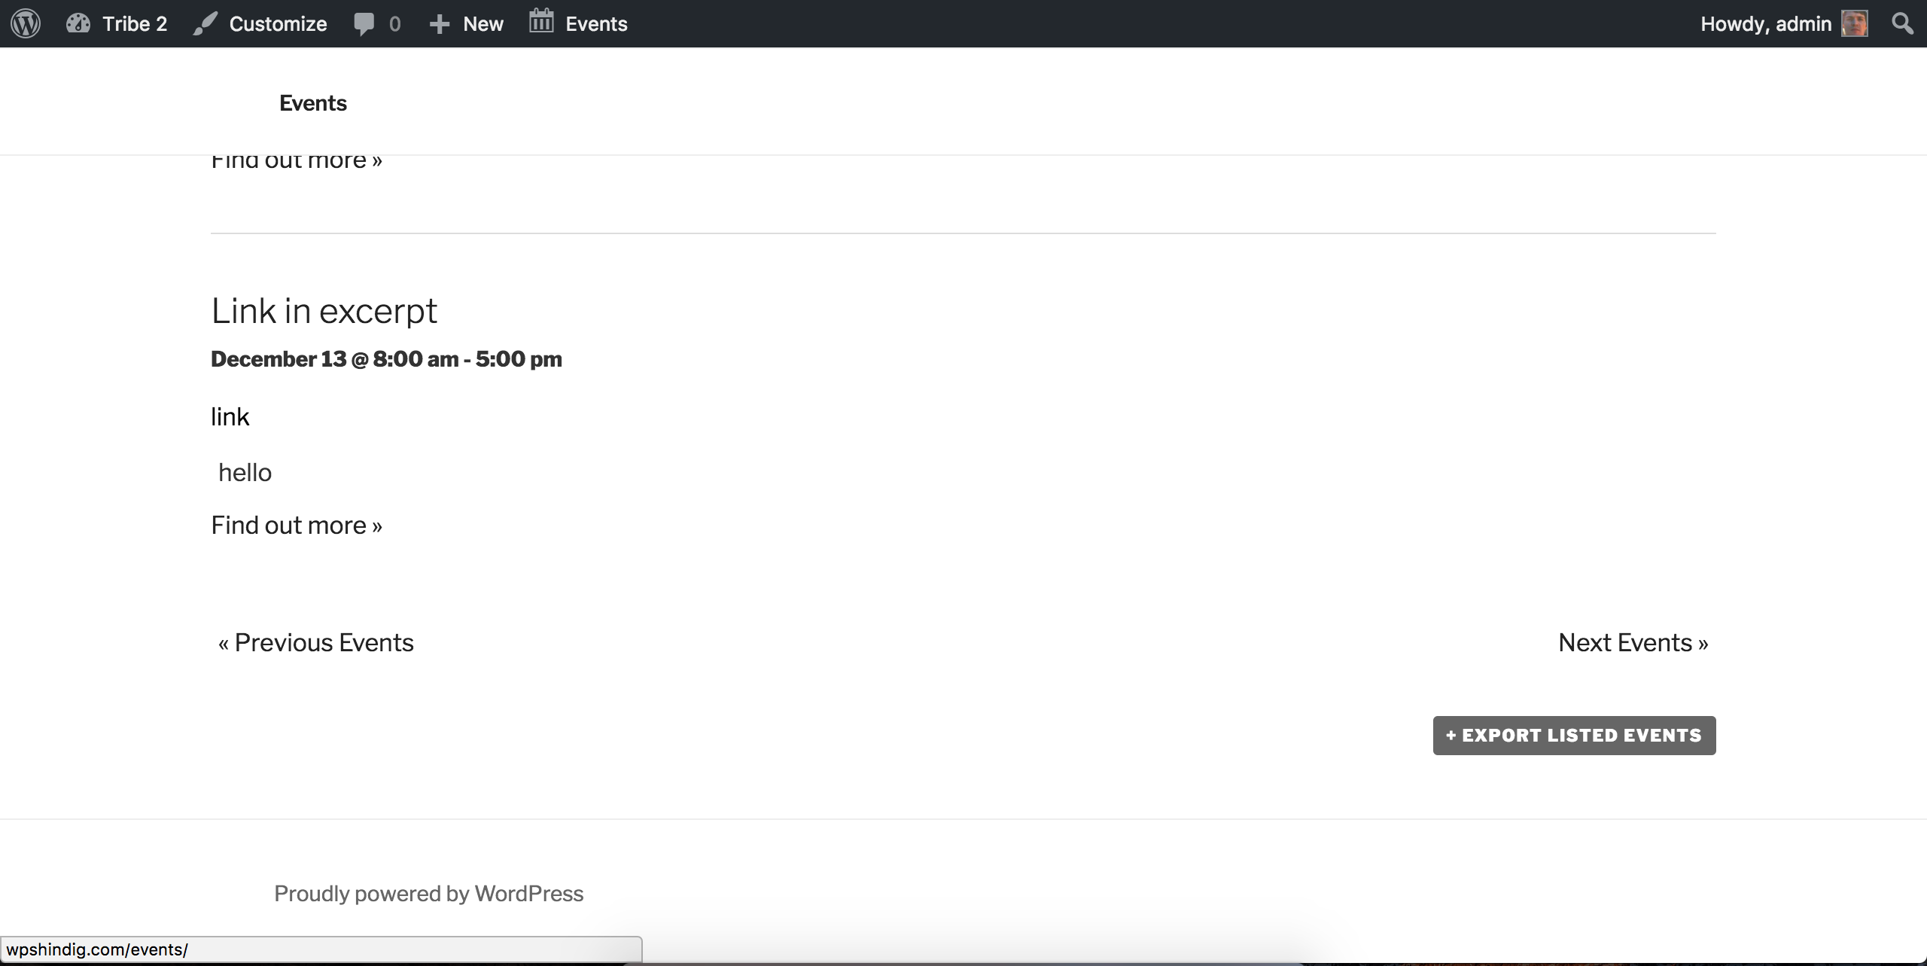Viewport: 1927px width, 966px height.
Task: Open the search icon at top right
Action: pos(1902,23)
